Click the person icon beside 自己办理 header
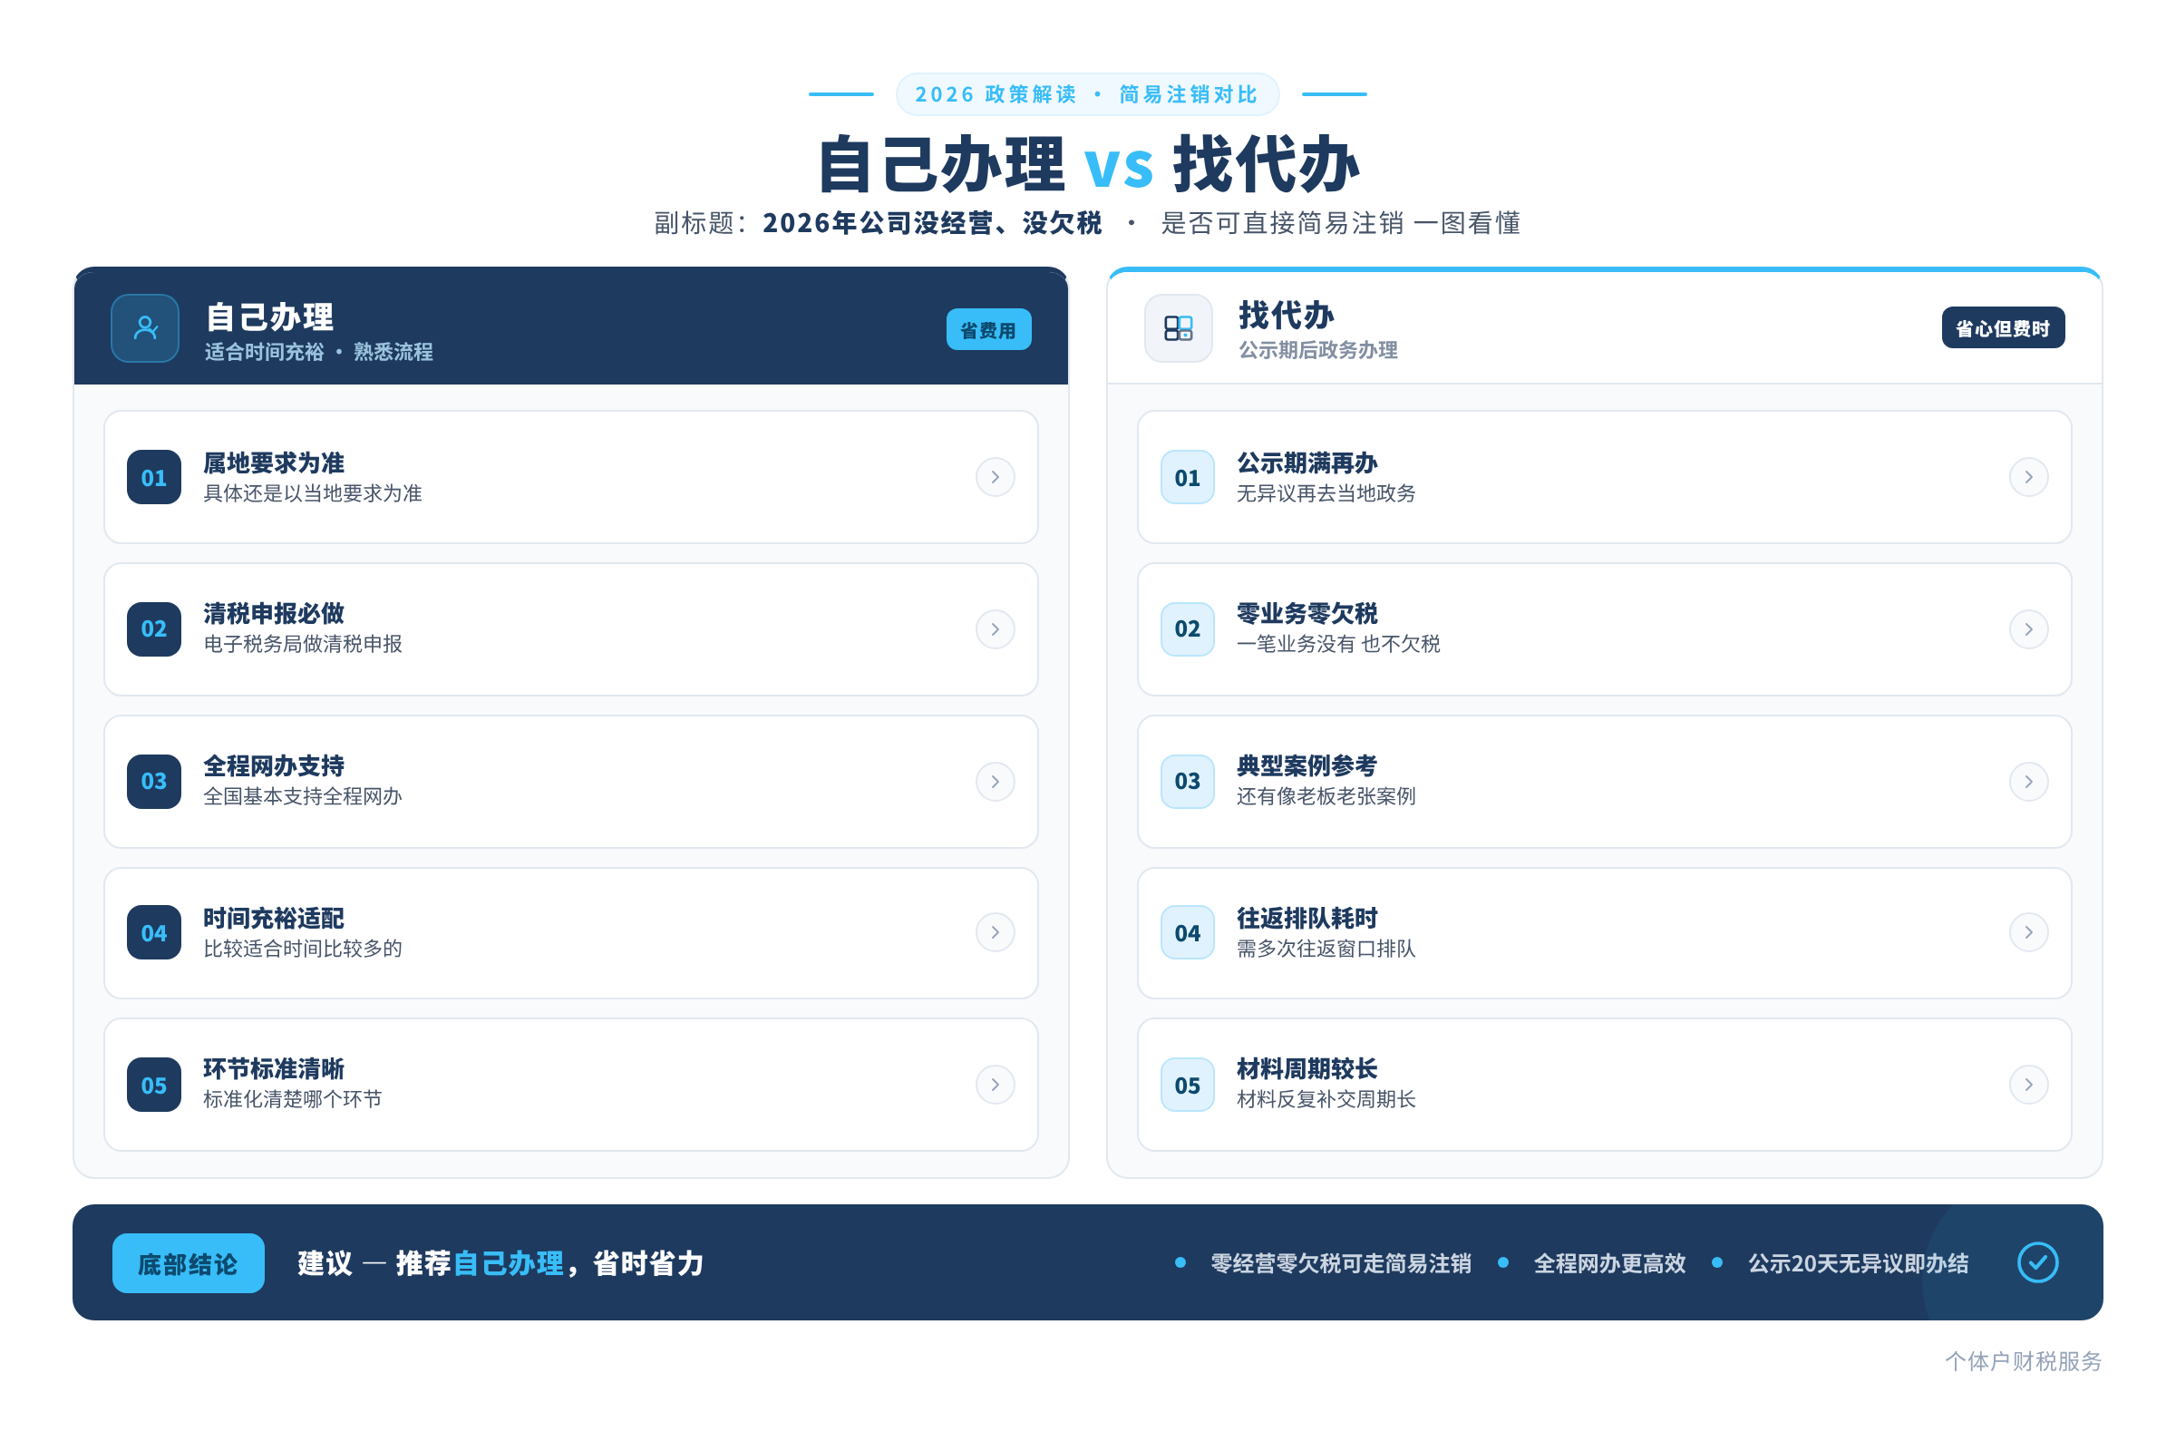The image size is (2176, 1451). click(145, 328)
